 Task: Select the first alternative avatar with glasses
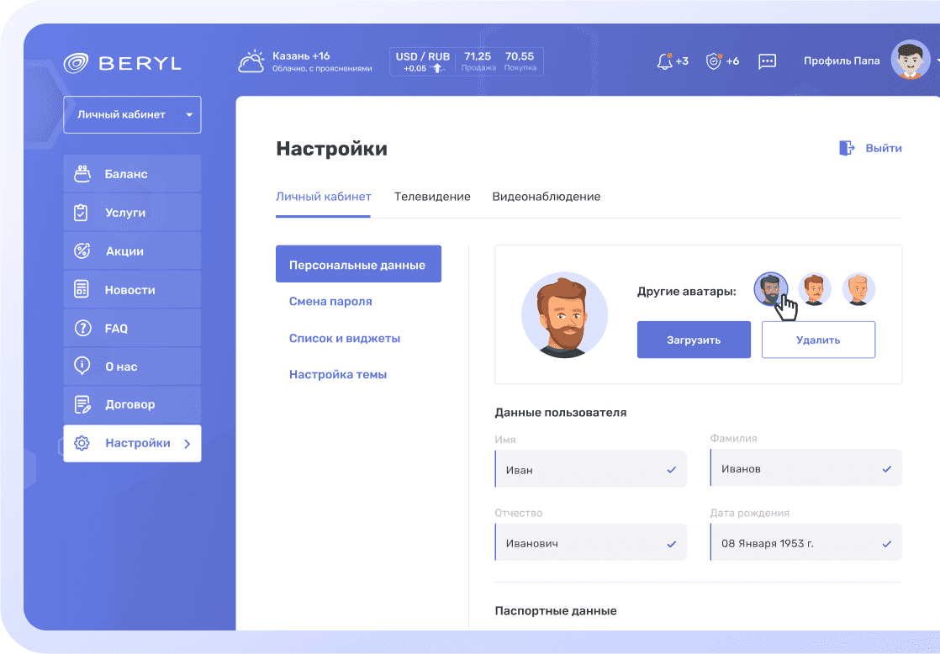coord(770,289)
